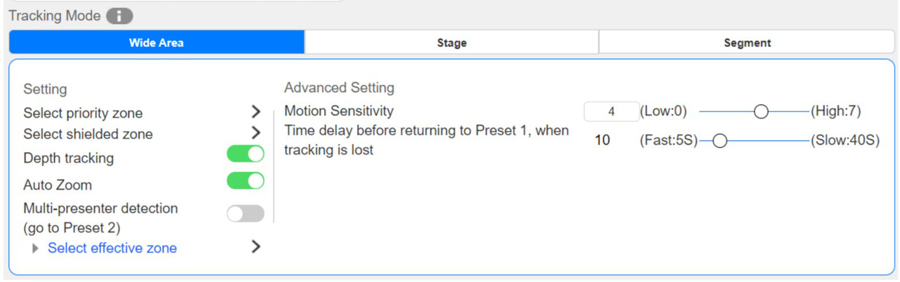Expand the Select effective zone triangle
900x282 pixels.
(36, 249)
